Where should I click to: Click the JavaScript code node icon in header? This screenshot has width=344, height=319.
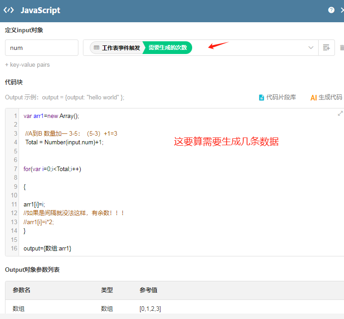point(9,10)
